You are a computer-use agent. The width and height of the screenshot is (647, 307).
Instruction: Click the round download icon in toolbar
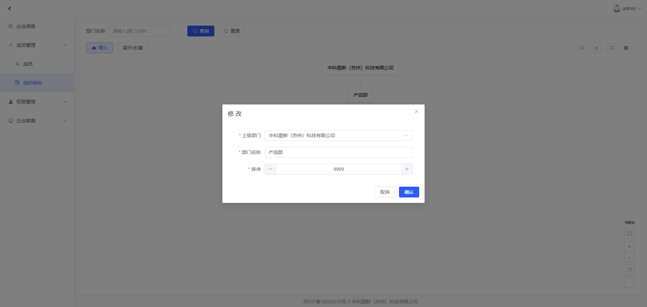(596, 48)
